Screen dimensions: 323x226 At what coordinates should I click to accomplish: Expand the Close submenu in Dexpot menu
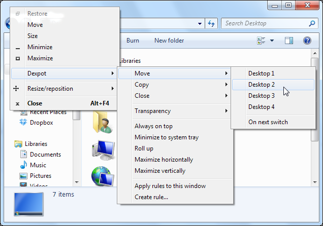(x=175, y=96)
